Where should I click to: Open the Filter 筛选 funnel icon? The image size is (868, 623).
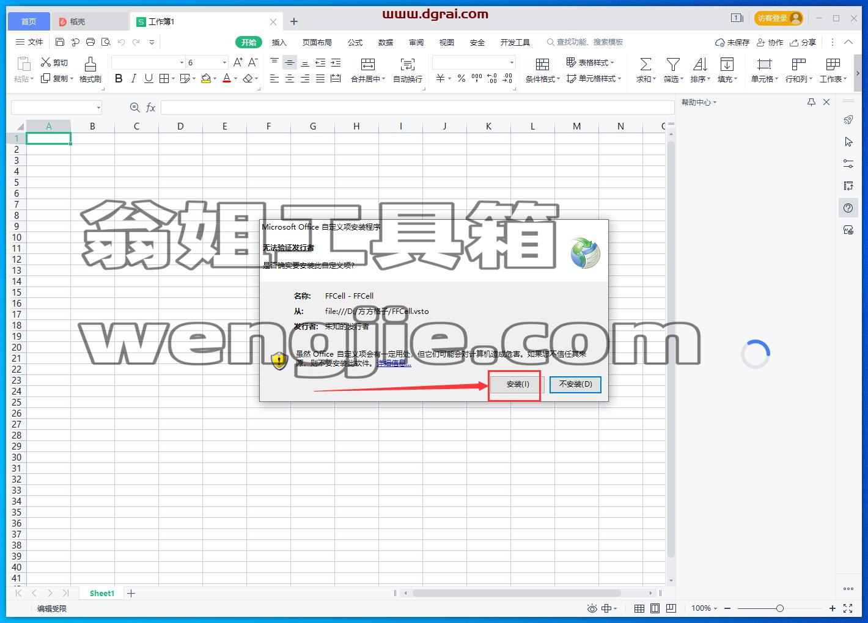[x=673, y=64]
